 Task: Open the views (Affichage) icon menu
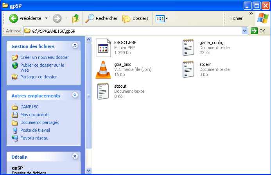[162, 18]
